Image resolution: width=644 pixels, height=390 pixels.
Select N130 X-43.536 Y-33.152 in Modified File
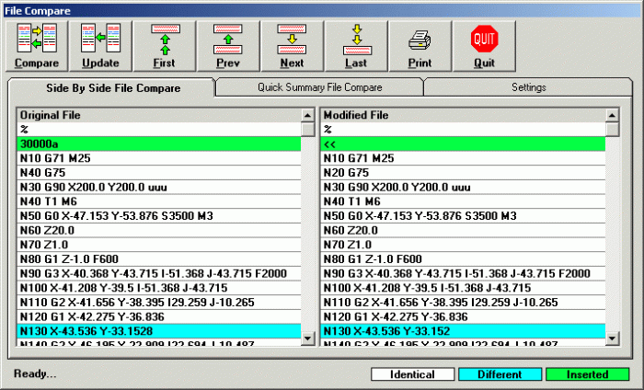coord(463,331)
